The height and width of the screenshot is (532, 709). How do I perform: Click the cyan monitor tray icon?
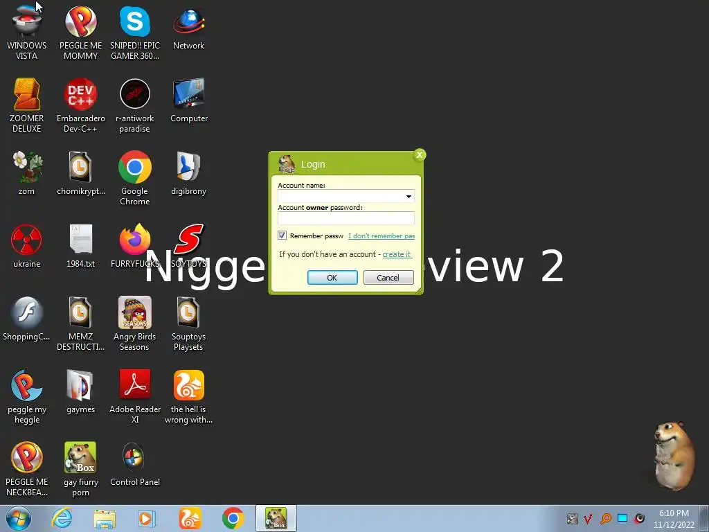pos(622,518)
